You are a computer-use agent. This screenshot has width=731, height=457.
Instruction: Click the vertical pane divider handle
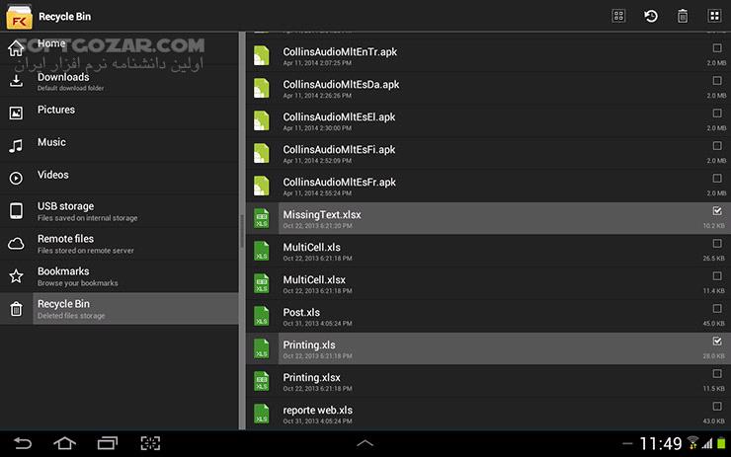242,231
